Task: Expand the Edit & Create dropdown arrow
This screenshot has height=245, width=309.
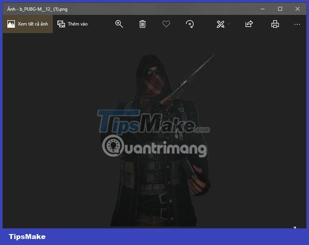Action: tap(229, 24)
